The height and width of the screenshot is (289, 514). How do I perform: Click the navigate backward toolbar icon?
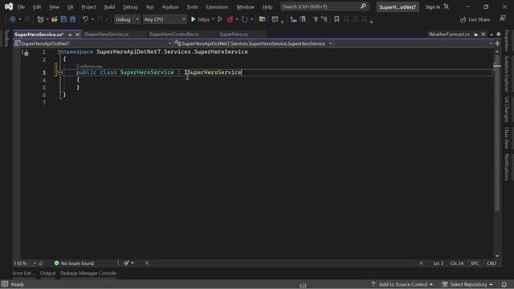coord(13,19)
